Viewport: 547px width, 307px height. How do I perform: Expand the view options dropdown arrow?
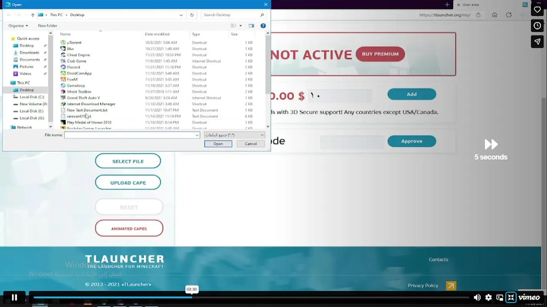coord(241,26)
